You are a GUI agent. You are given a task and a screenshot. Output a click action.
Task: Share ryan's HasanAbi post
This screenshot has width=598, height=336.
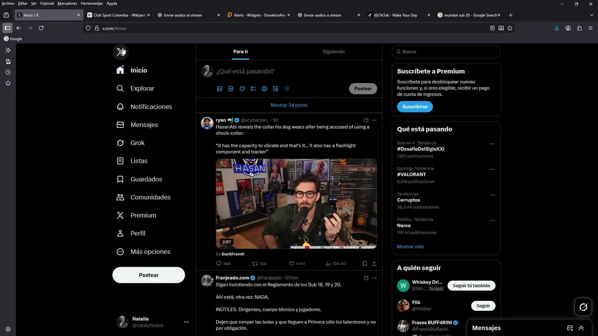(374, 264)
